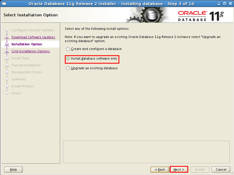Close the installer window
The width and height of the screenshot is (234, 175).
tap(230, 4)
